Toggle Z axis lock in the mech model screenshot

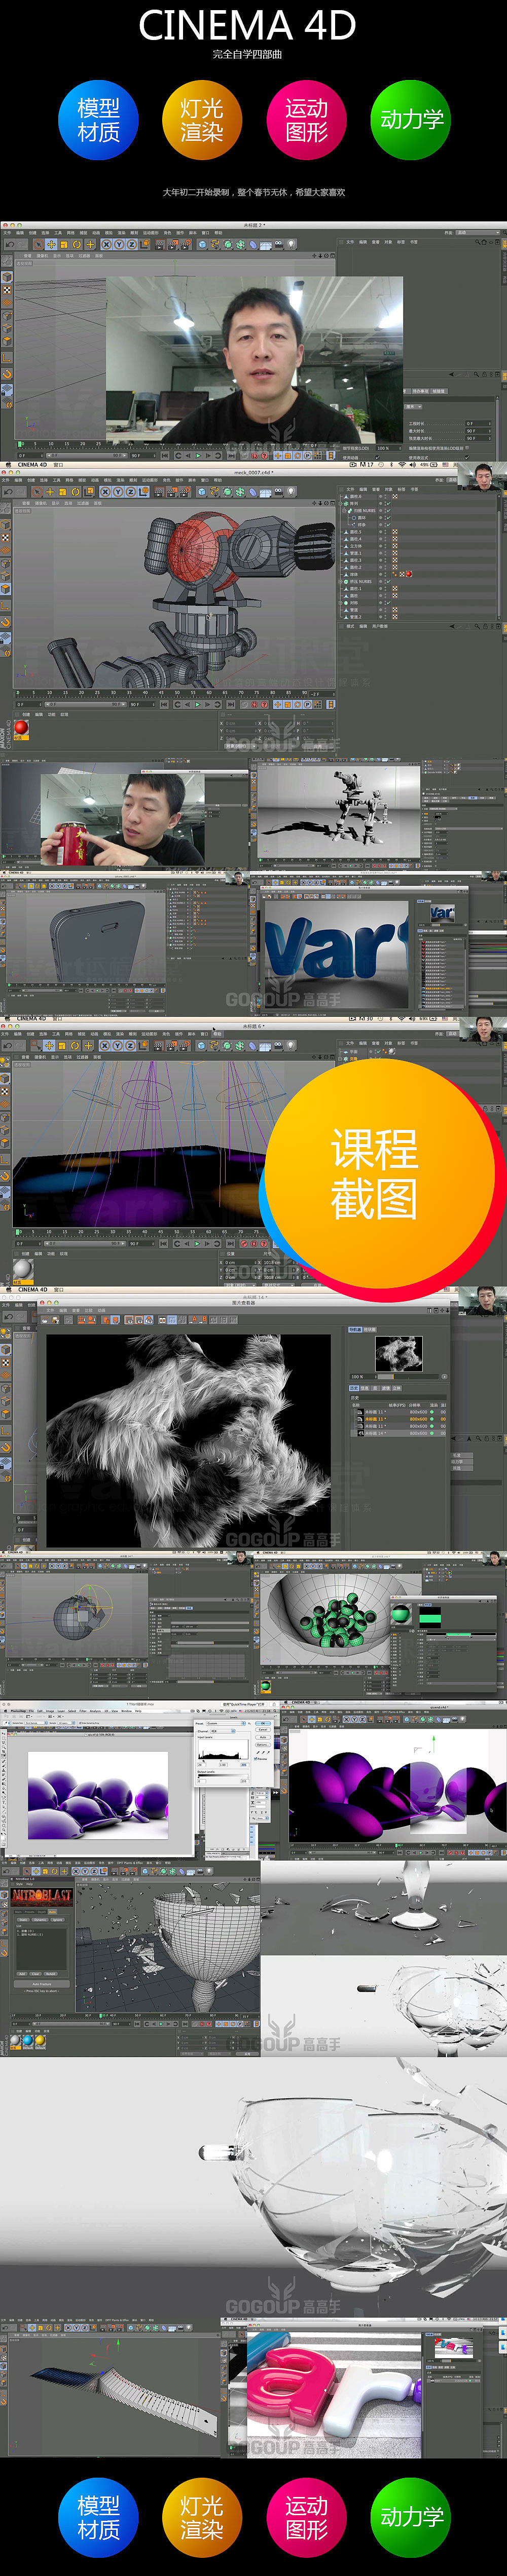[131, 491]
